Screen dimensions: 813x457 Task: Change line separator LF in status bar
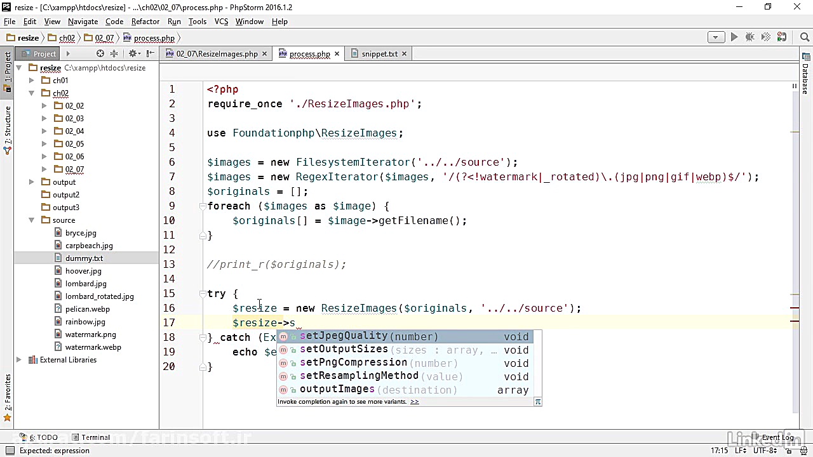[x=741, y=451]
